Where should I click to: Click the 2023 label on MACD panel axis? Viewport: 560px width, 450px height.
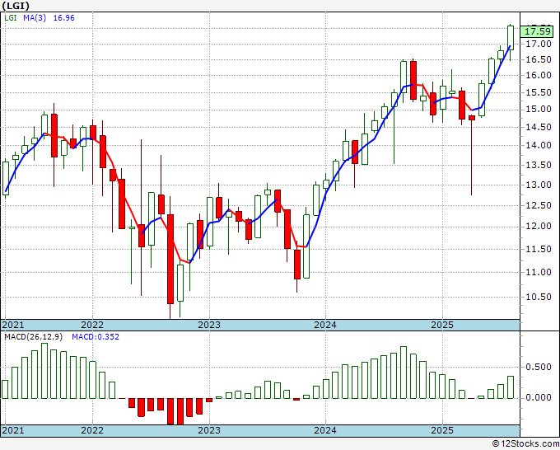tap(209, 430)
